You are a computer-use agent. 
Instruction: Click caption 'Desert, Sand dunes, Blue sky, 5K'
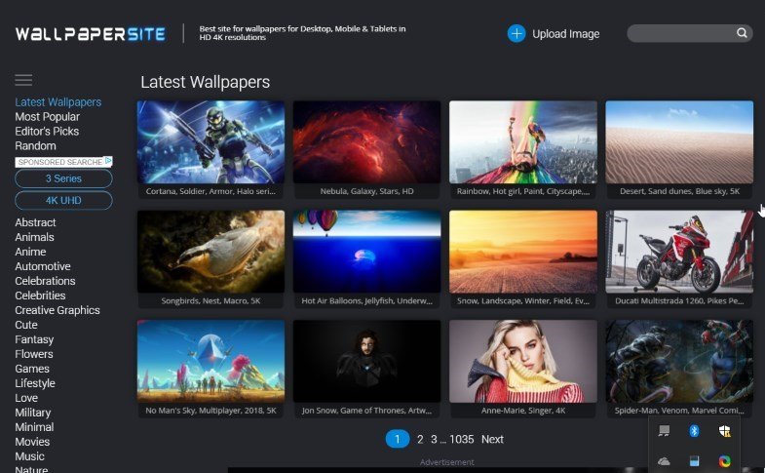coord(679,191)
